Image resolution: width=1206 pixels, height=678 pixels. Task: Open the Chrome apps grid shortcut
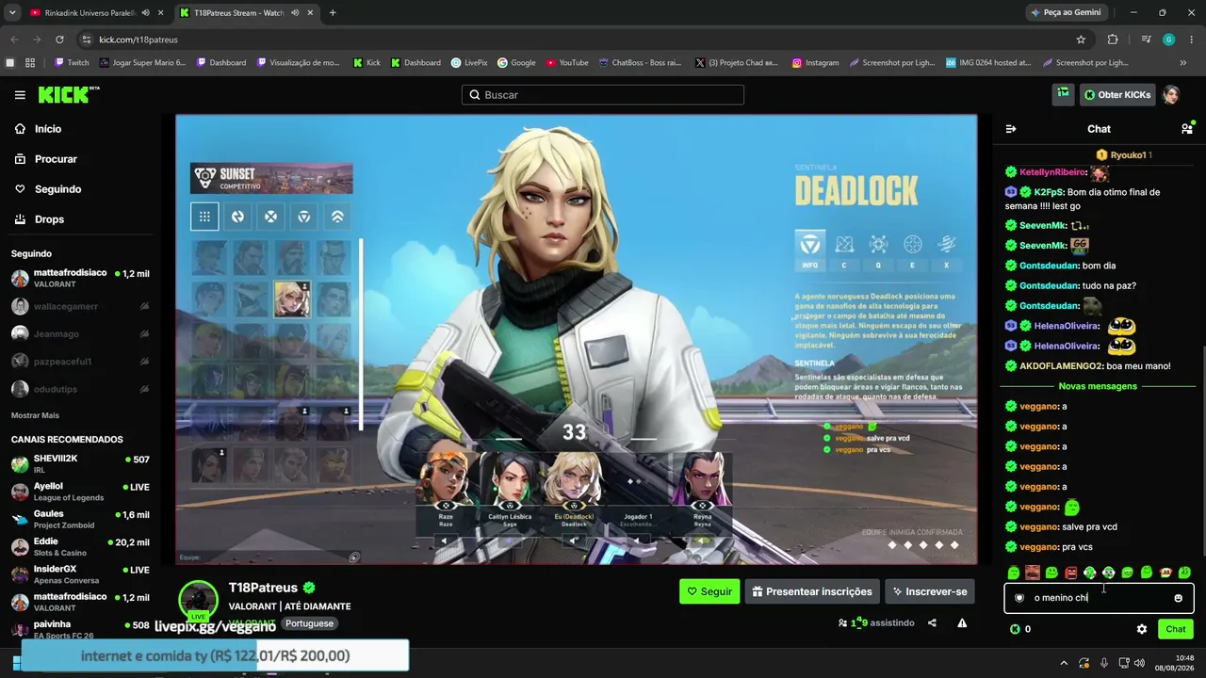pos(30,63)
